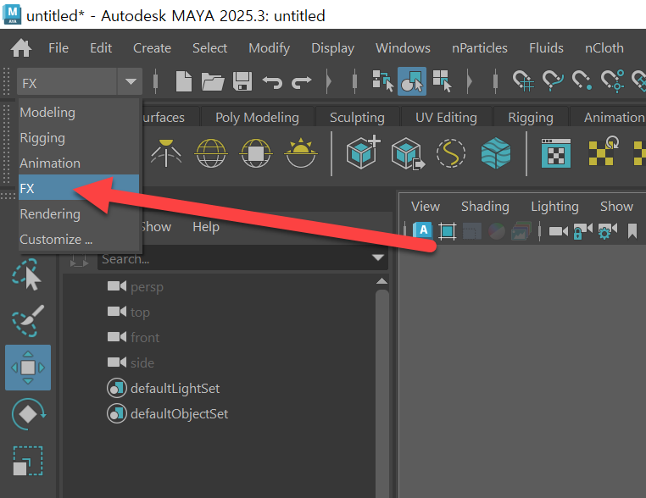646x498 pixels.
Task: Lock the camera in viewport toolbar
Action: coord(582,231)
